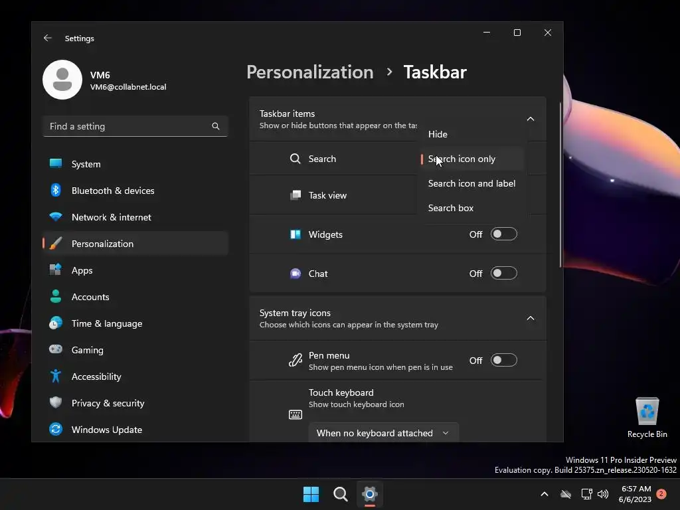Choose Search icon only option
The image size is (680, 510).
click(x=472, y=159)
